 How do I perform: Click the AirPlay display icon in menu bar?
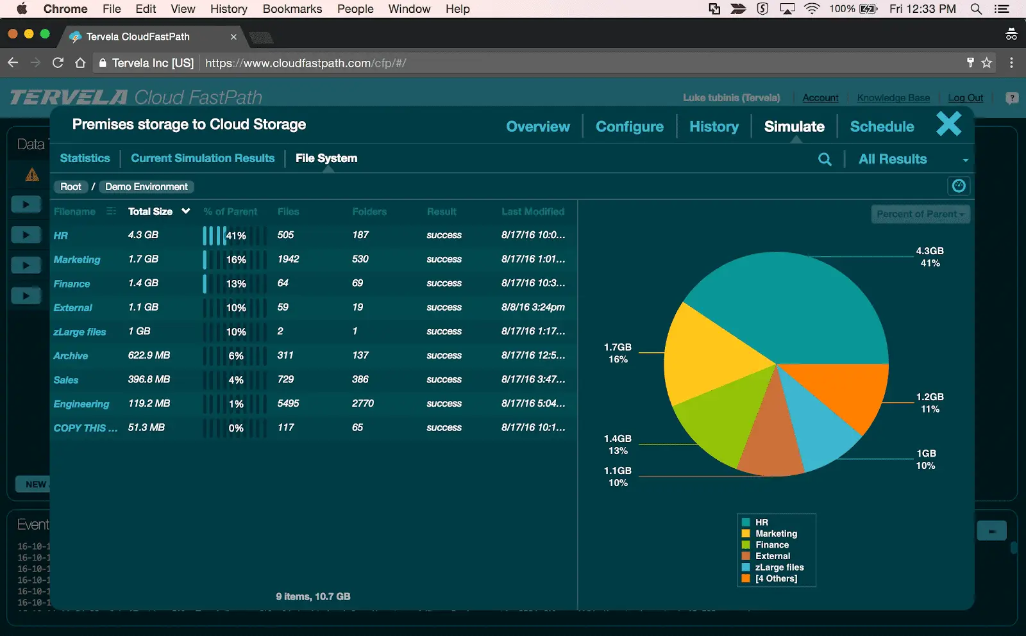787,9
